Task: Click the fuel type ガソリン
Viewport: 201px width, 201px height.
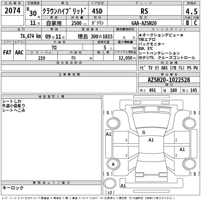Action: tap(97, 23)
